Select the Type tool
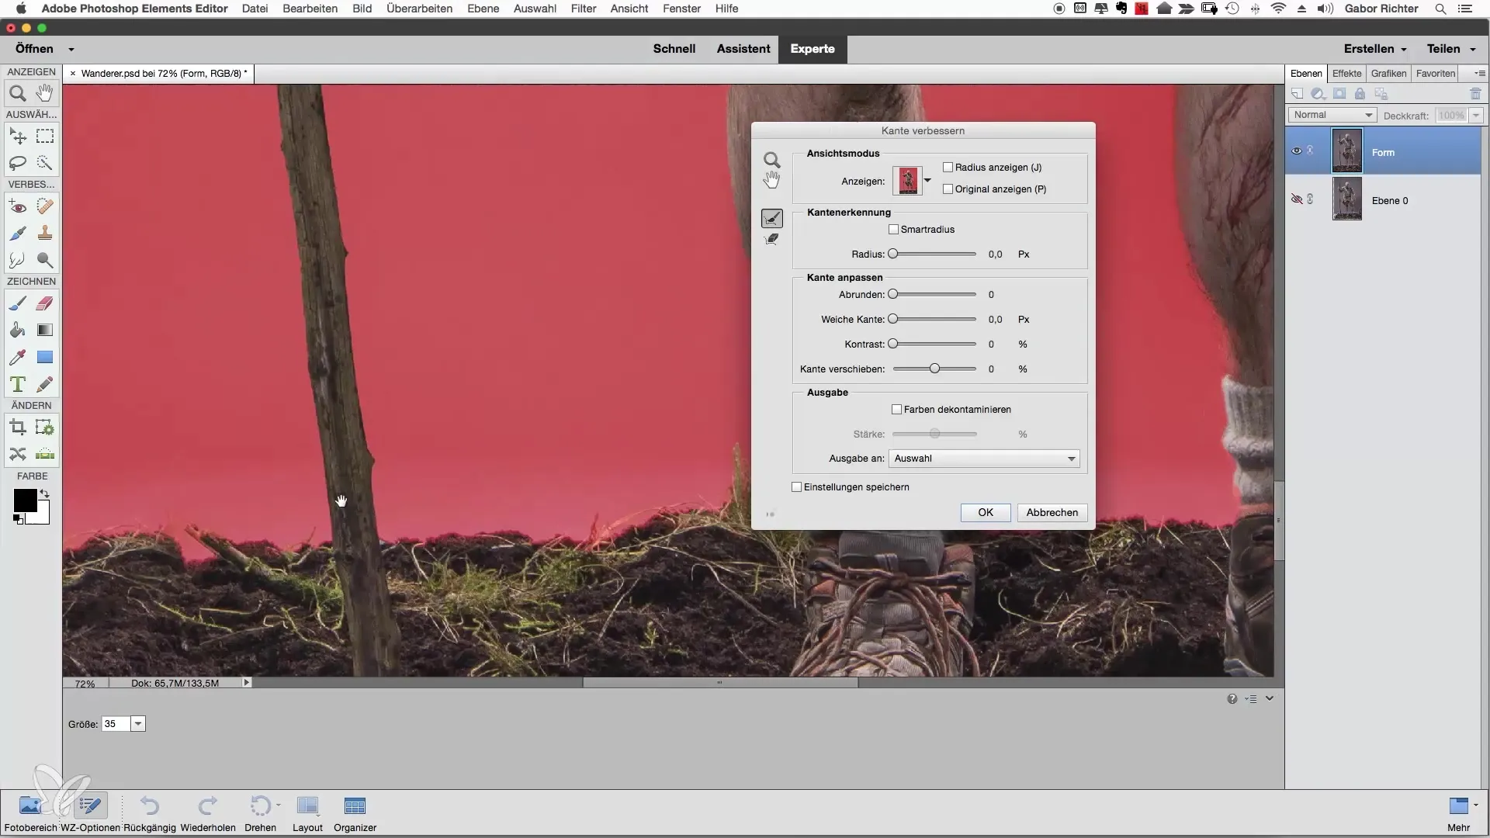 [17, 384]
